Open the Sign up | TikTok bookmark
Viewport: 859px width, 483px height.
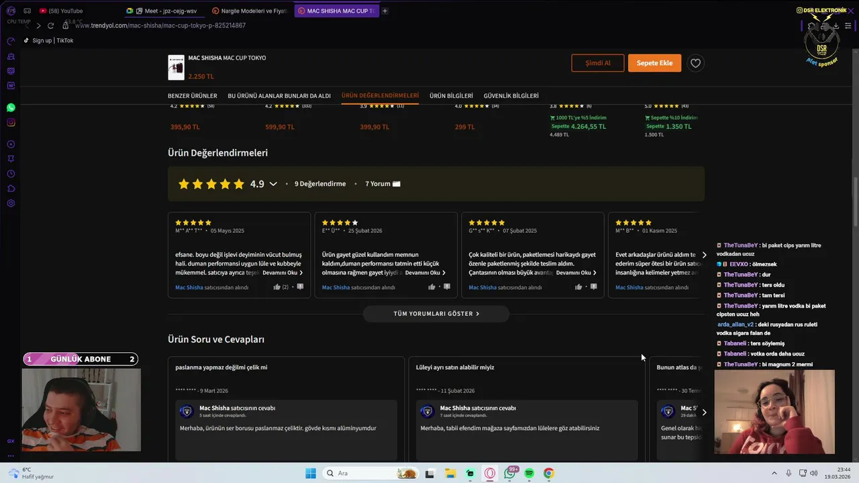coord(48,40)
